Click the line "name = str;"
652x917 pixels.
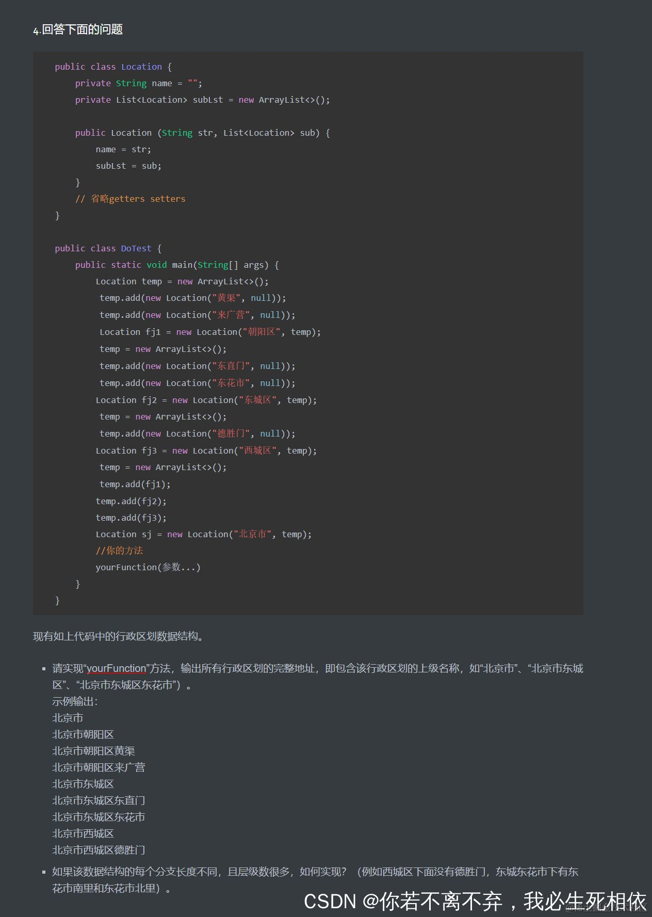[123, 149]
